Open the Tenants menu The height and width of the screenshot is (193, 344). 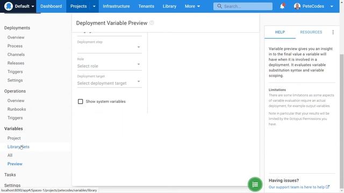coord(146,6)
